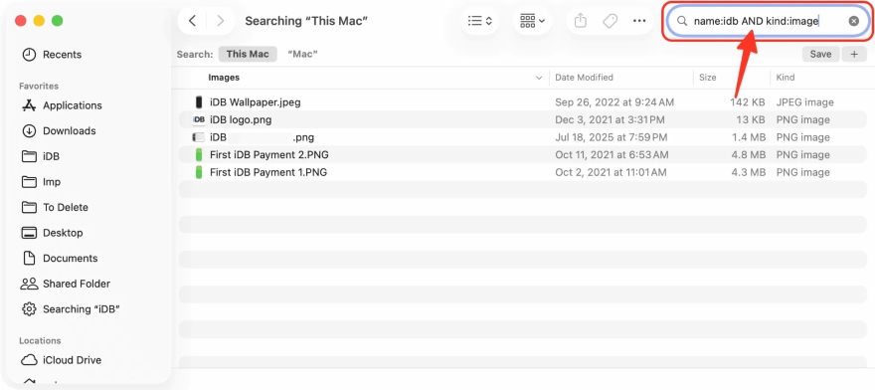Click the Desktop icon in sidebar
The height and width of the screenshot is (390, 875).
[x=29, y=233]
